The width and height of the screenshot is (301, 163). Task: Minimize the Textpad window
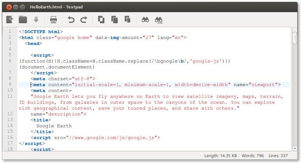click(16, 7)
